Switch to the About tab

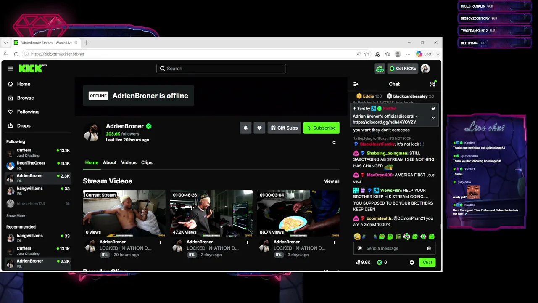tap(110, 162)
